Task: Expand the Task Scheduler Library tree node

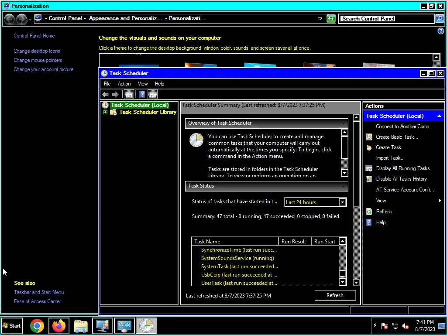Action: point(106,112)
